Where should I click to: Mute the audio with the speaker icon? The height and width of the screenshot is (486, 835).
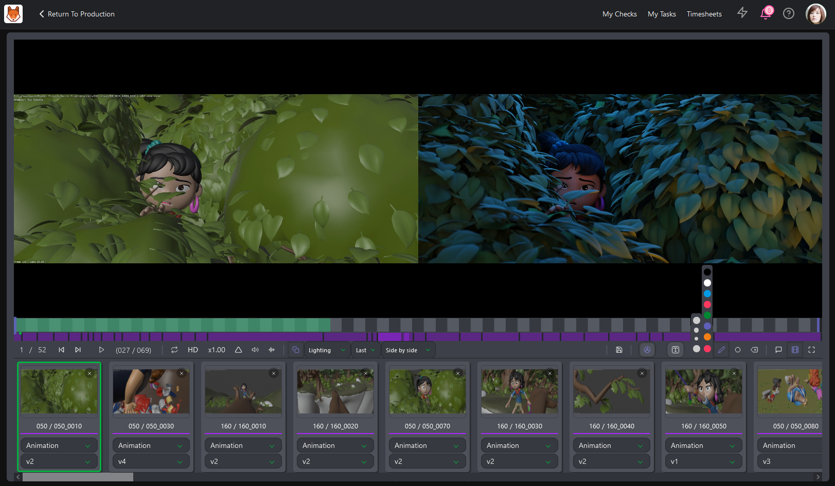coord(255,350)
